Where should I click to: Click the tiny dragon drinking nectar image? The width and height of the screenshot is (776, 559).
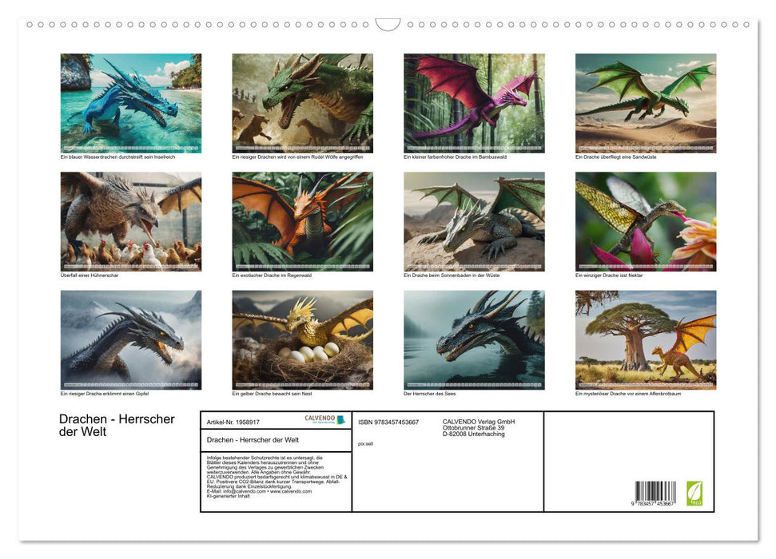pyautogui.click(x=645, y=220)
